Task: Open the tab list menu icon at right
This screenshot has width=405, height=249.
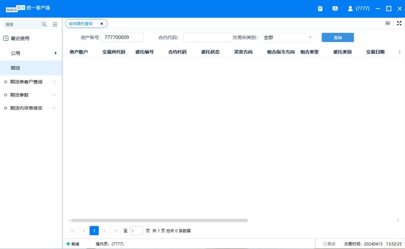Action: (x=388, y=23)
